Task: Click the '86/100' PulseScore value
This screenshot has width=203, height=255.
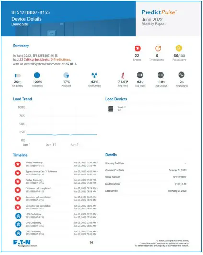Action: (179, 56)
